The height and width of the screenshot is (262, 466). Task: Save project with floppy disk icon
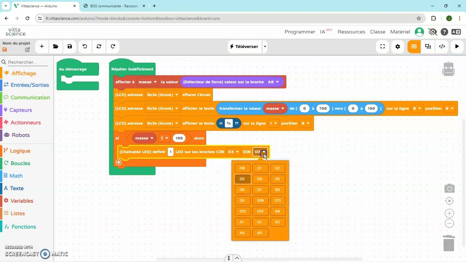point(70,47)
